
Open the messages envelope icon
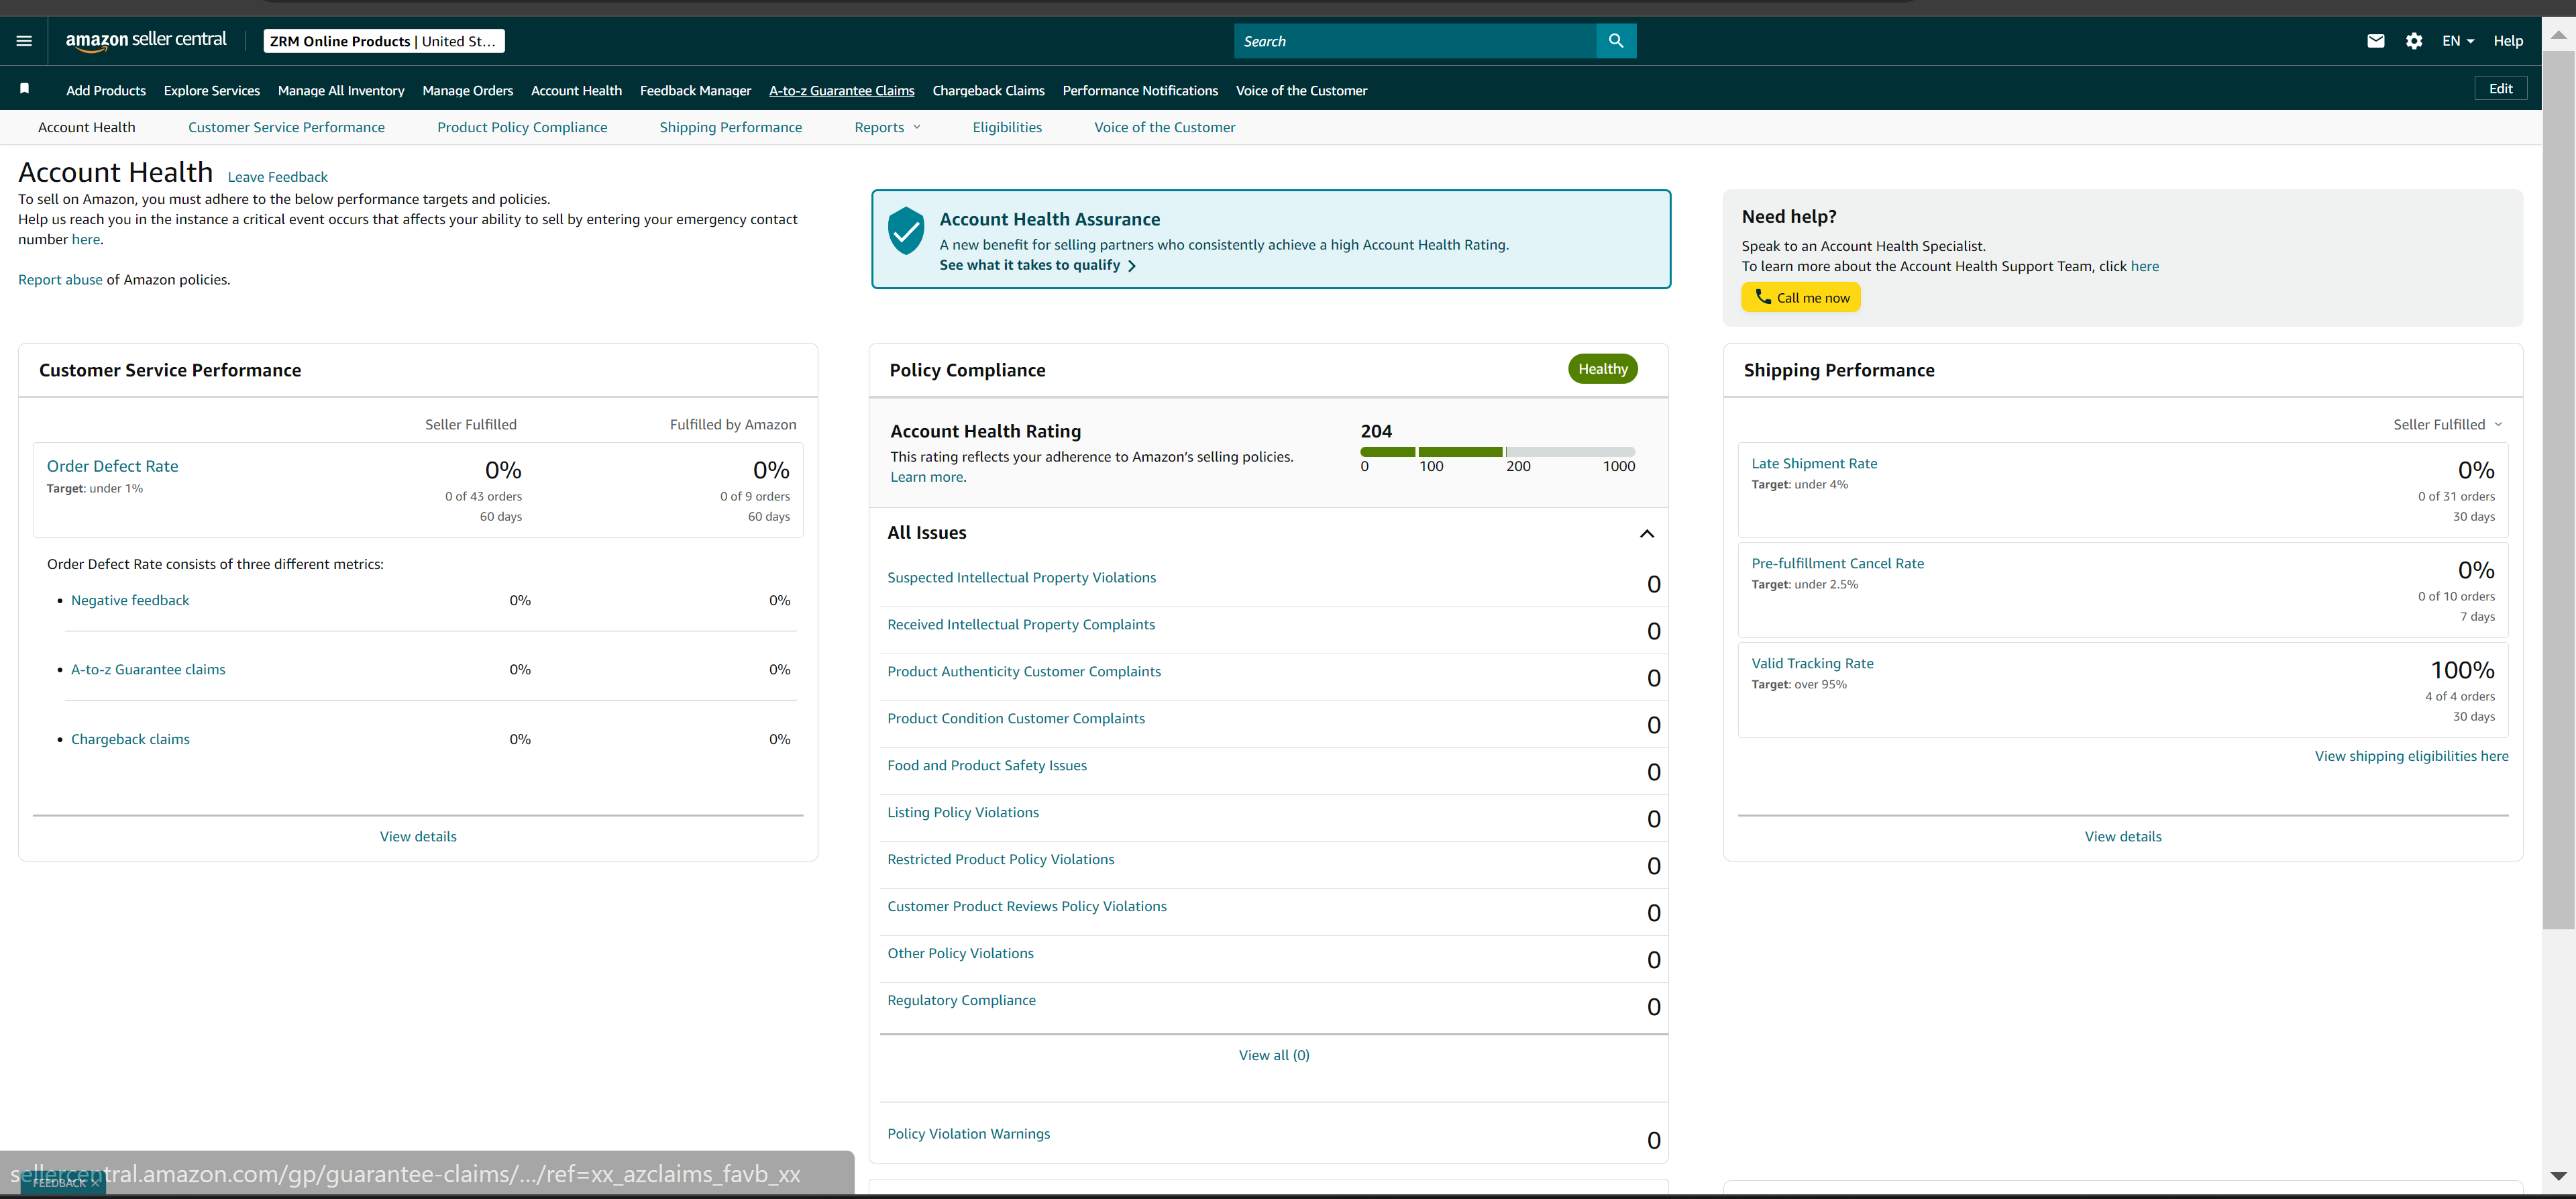pos(2376,41)
